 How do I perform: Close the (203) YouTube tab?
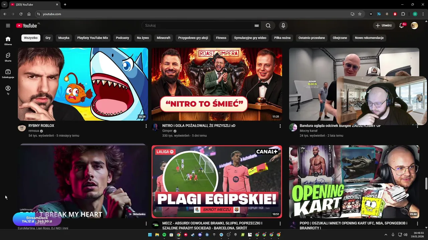pyautogui.click(x=57, y=5)
